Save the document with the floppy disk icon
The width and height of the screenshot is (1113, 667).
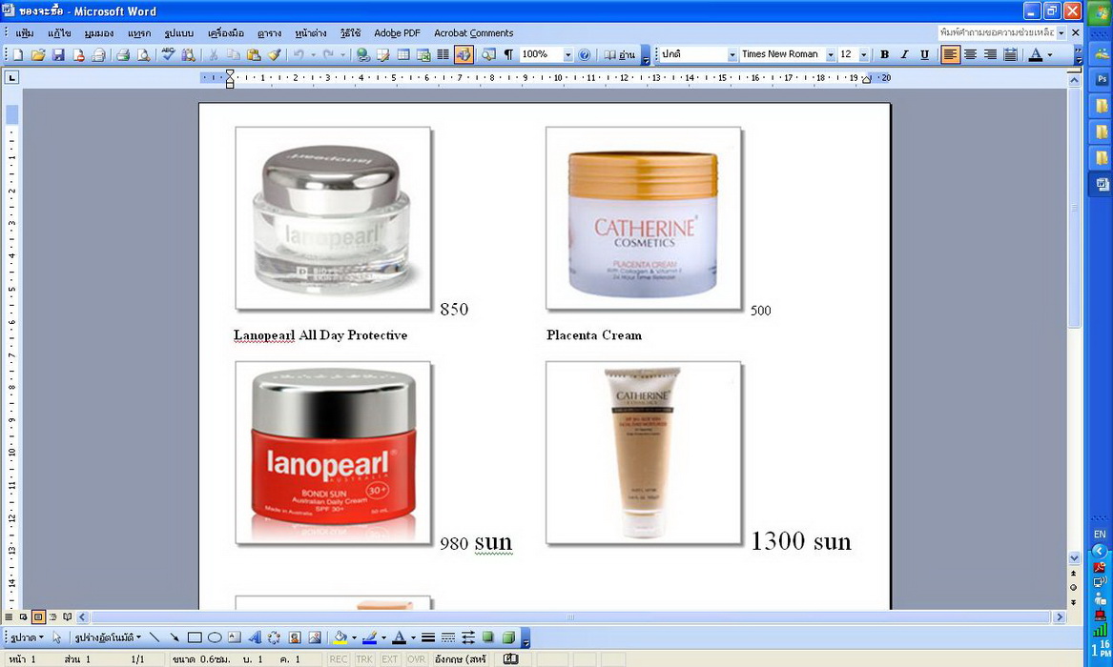coord(58,54)
